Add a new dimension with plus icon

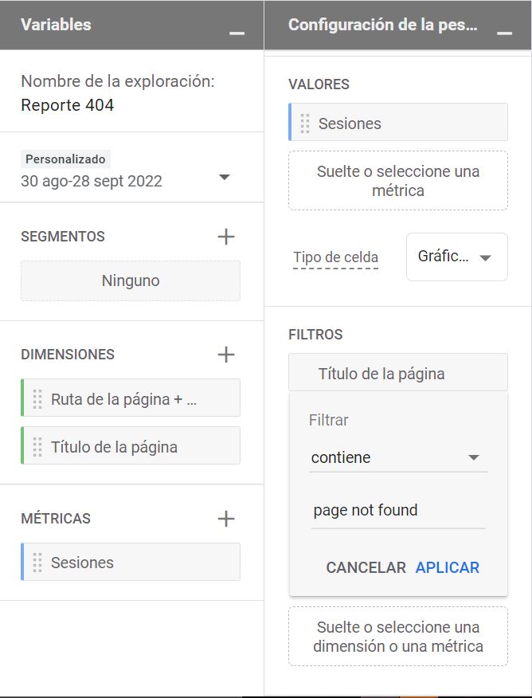point(226,355)
